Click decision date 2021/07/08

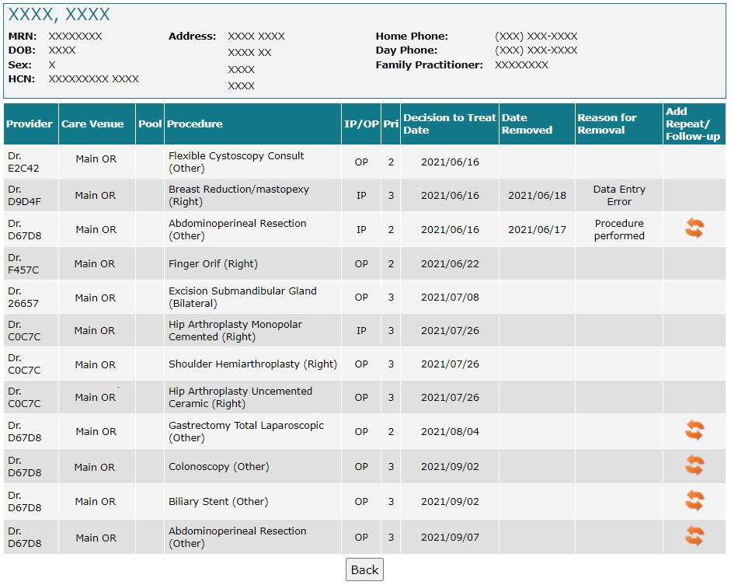pyautogui.click(x=450, y=297)
